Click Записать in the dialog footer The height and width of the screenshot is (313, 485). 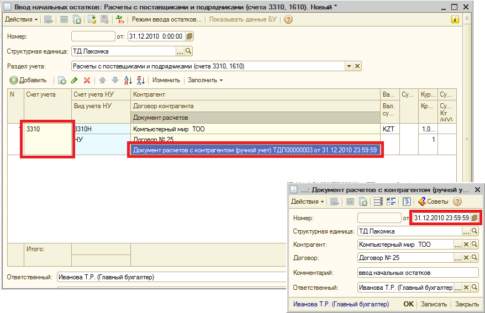434,304
